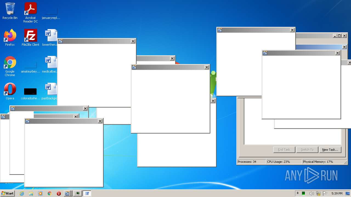This screenshot has width=351, height=197.
Task: Open the network tray icon
Action: coord(318,193)
